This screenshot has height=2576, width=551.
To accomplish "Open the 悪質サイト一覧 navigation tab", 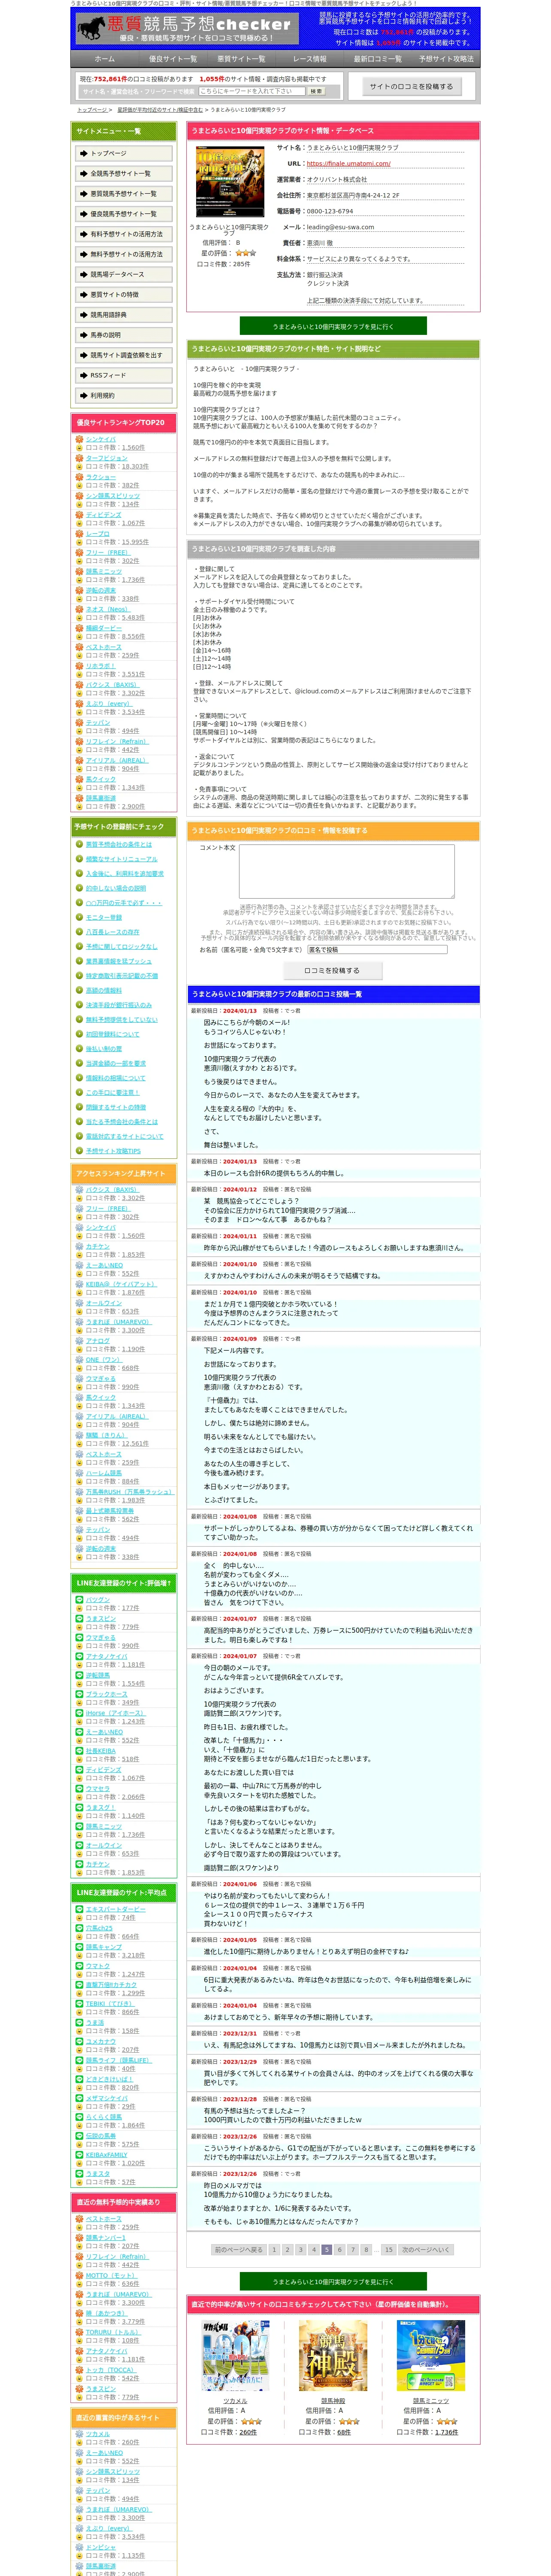I will [241, 59].
